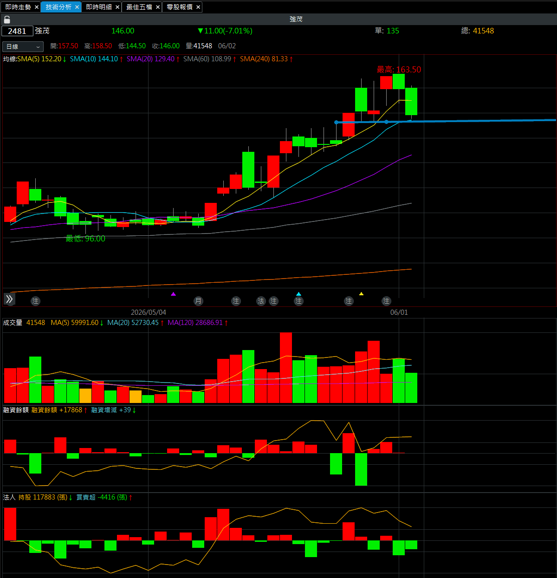557x578 pixels.
Task: Open the 注 marker beside the >> button
Action: [35, 301]
